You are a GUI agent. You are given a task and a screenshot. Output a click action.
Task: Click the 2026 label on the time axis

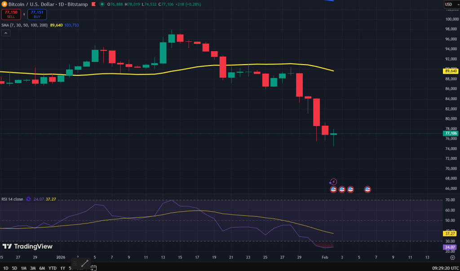point(61,258)
